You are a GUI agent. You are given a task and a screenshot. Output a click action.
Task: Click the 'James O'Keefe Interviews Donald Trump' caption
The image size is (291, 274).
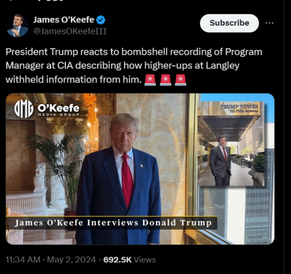113,223
